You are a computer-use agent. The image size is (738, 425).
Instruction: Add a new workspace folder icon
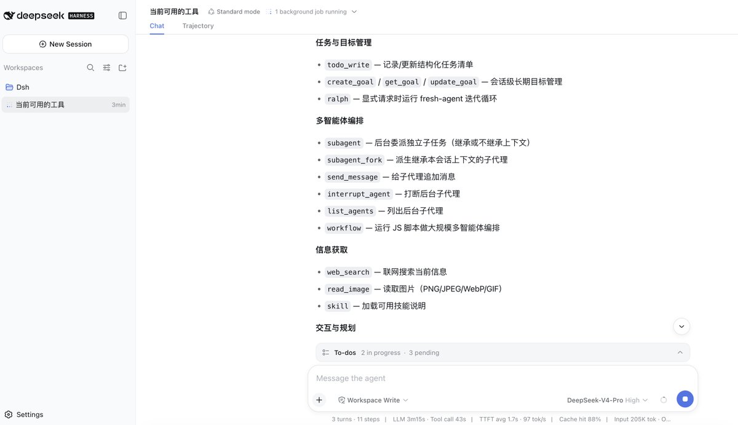point(122,68)
